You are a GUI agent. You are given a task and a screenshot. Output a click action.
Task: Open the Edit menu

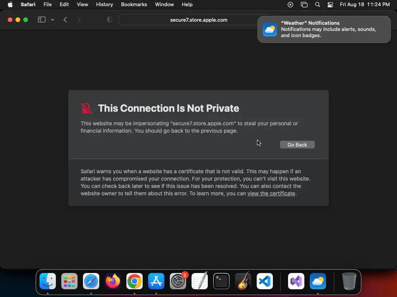coord(64,5)
